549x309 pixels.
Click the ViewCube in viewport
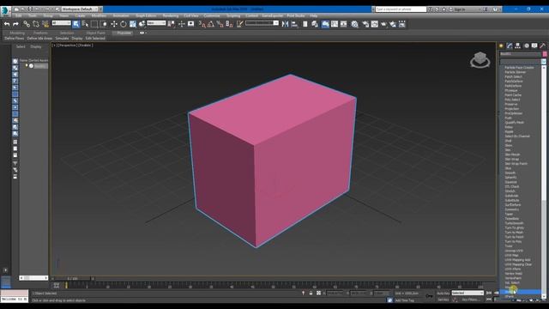tap(480, 59)
